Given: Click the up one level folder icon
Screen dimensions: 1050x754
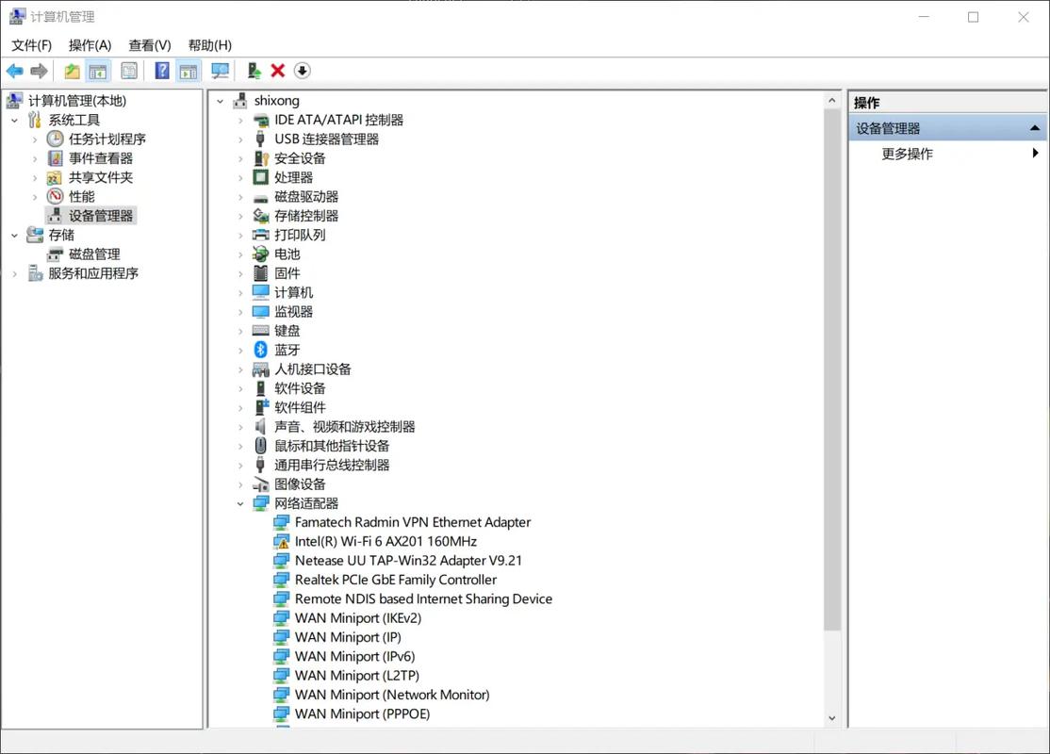Looking at the screenshot, I should click(x=72, y=71).
